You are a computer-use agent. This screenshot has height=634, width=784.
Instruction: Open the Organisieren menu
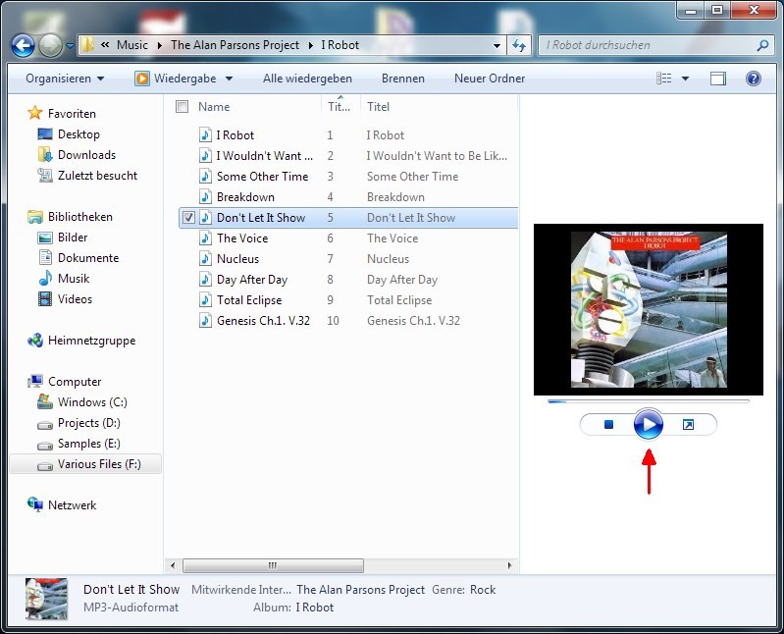[65, 79]
